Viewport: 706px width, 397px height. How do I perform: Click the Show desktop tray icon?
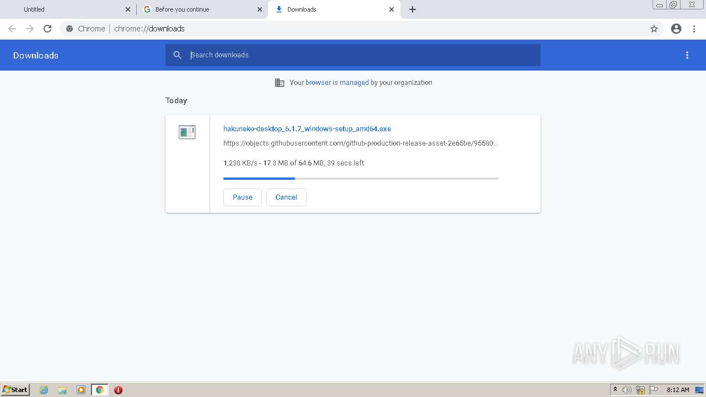click(x=699, y=390)
